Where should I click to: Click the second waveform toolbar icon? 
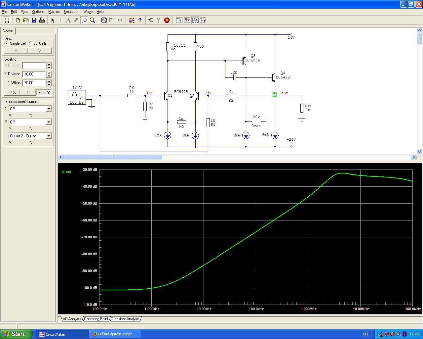pos(187,20)
